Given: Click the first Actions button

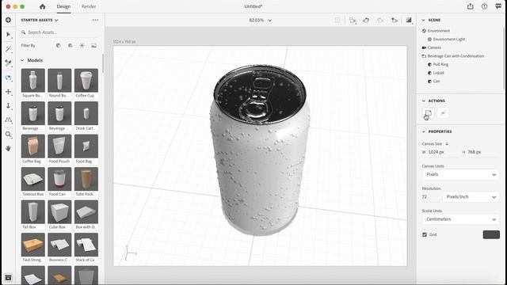Looking at the screenshot, I should [x=429, y=113].
